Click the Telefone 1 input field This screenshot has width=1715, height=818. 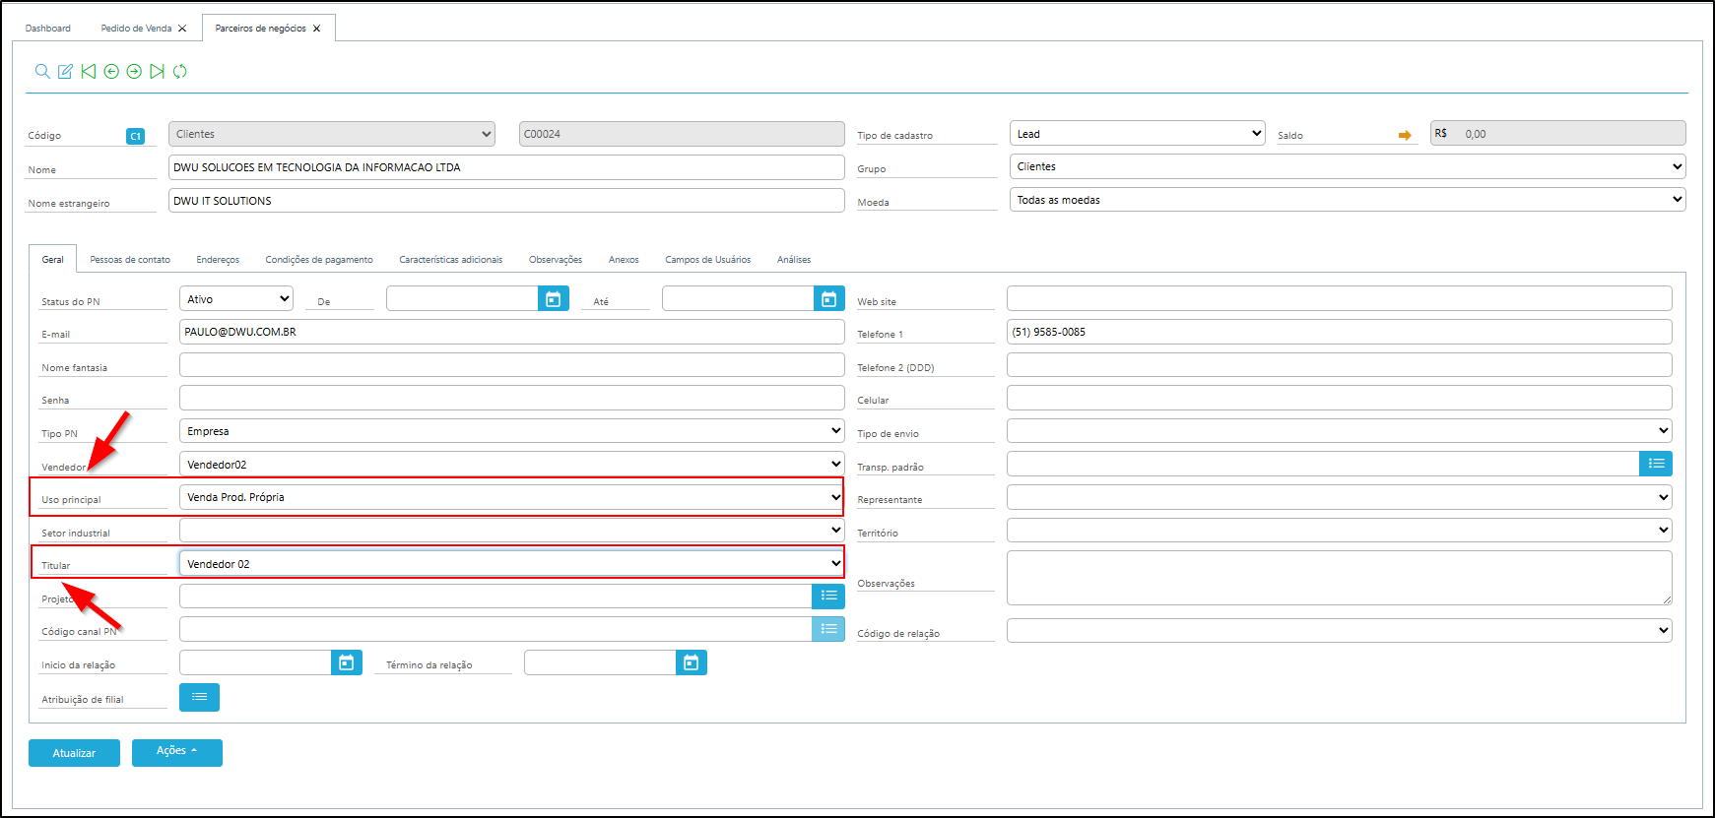point(1340,332)
